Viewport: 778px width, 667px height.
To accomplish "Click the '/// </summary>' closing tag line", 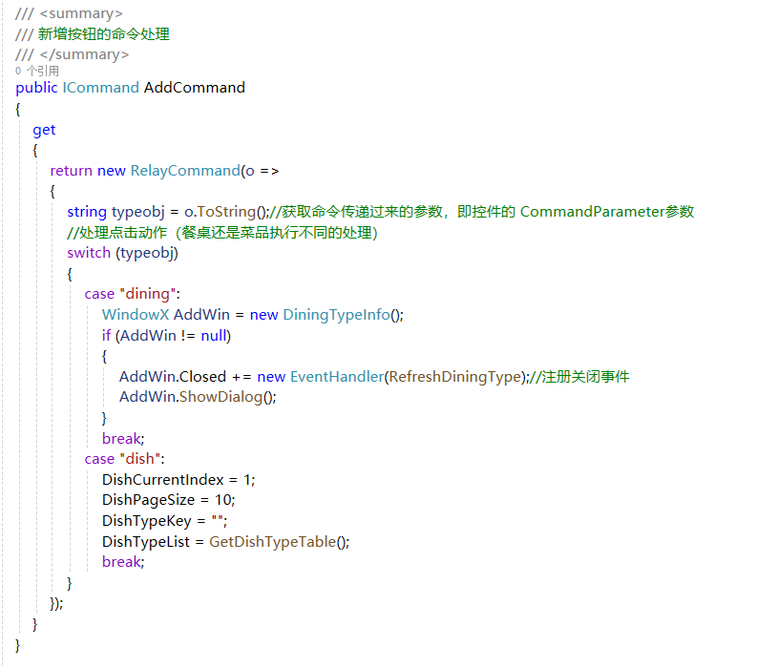I will [72, 54].
